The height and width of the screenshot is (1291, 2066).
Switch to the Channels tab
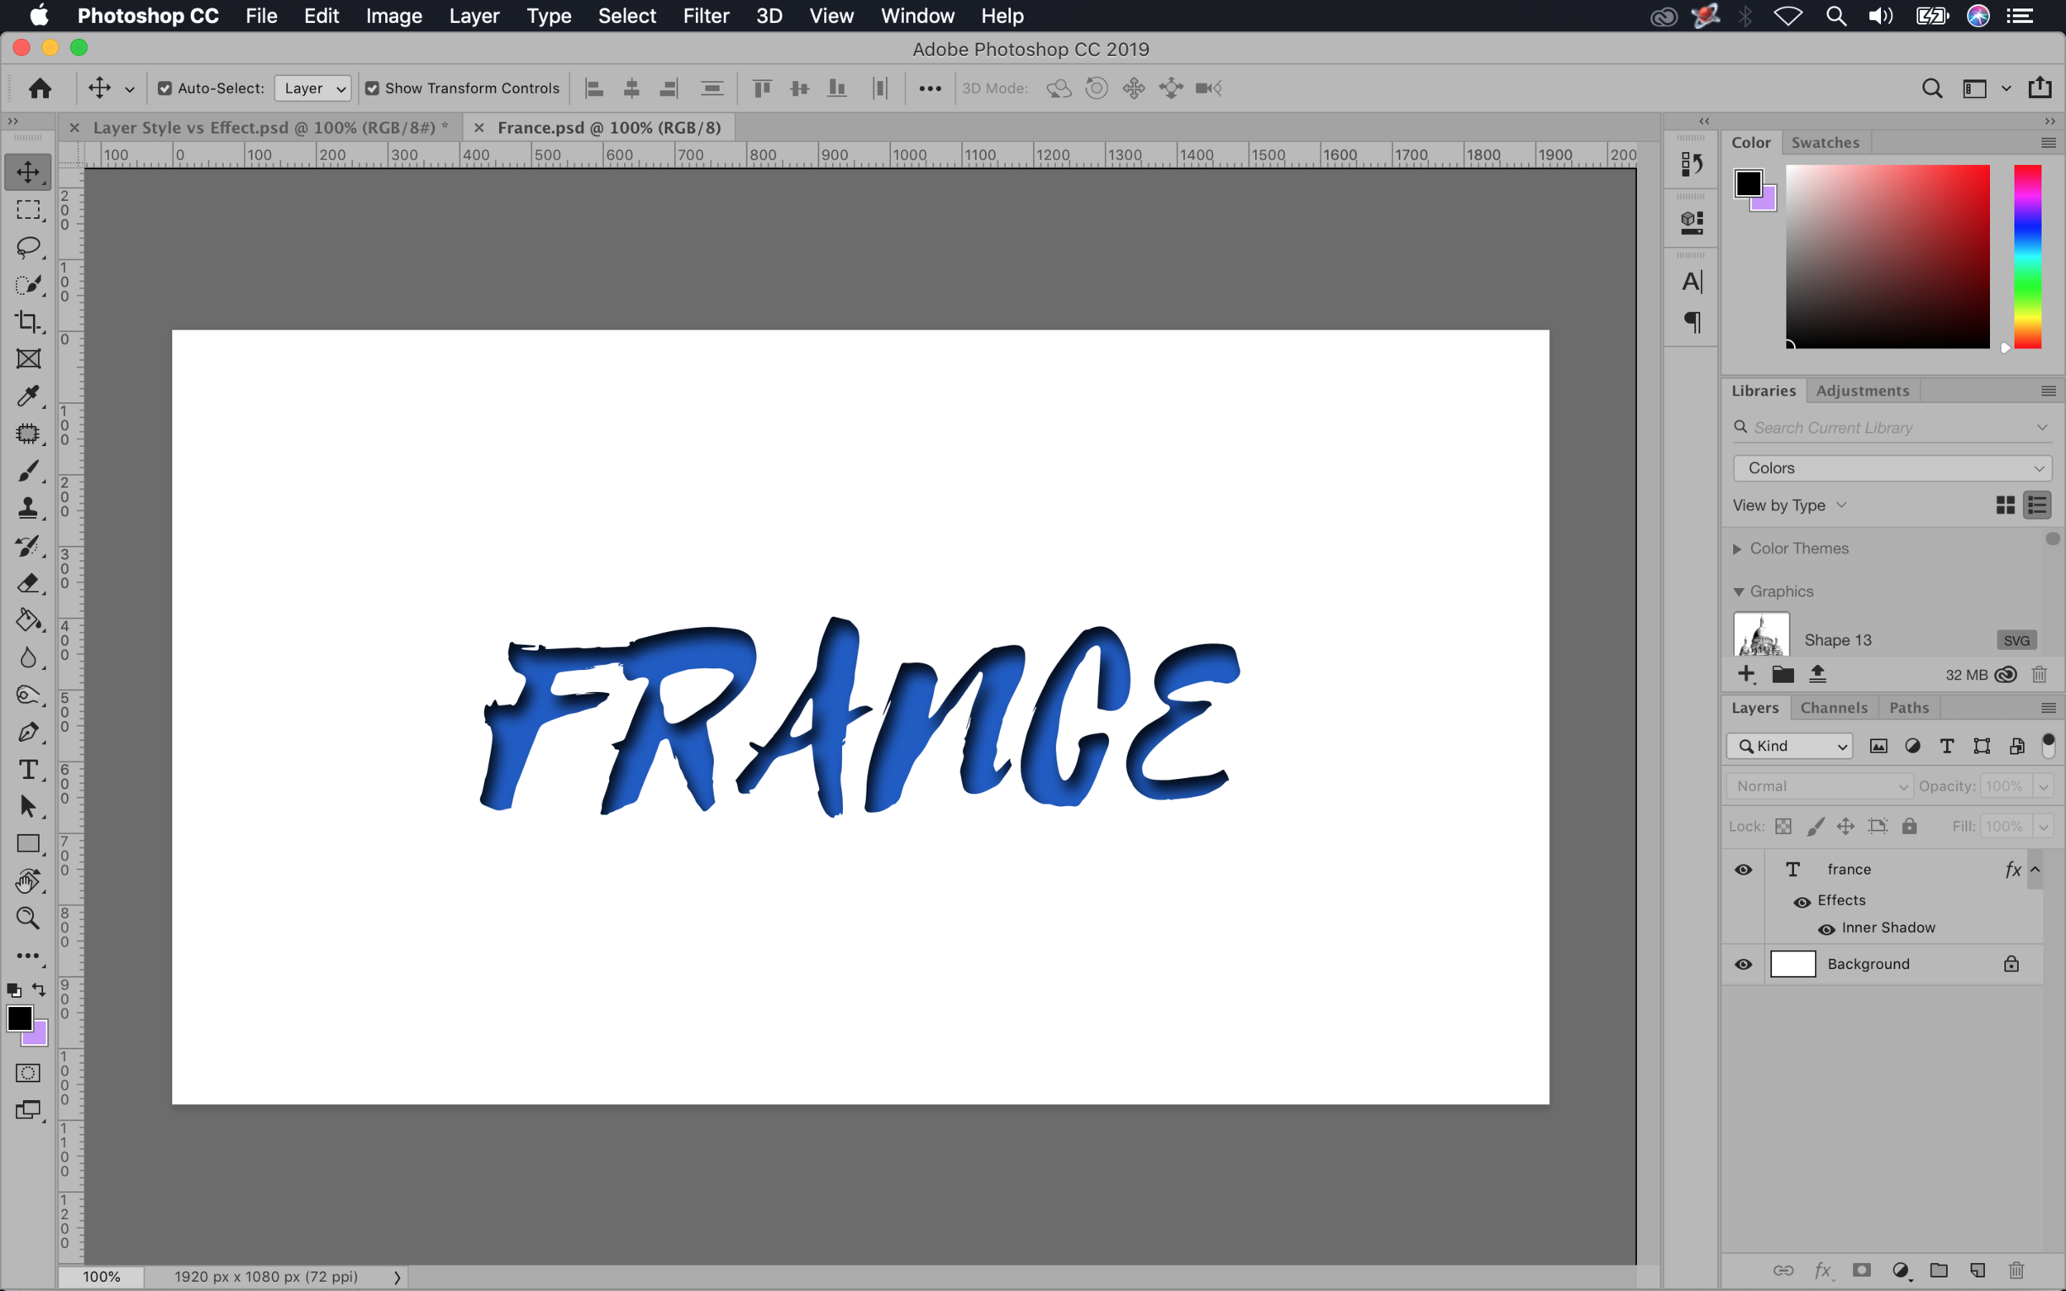[1834, 708]
